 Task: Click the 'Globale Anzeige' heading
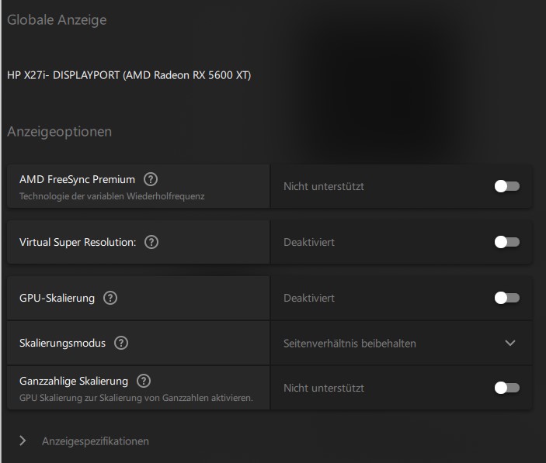pyautogui.click(x=57, y=20)
